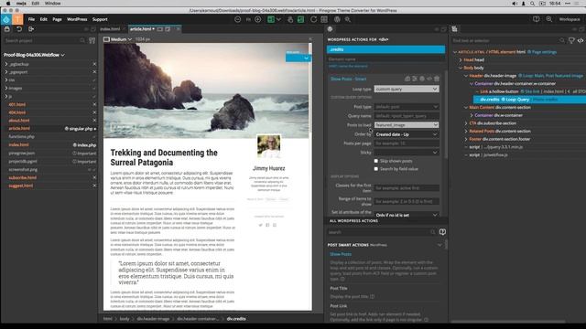Click the code view icon in the tree panel
The width and height of the screenshot is (586, 329).
pos(581,40)
